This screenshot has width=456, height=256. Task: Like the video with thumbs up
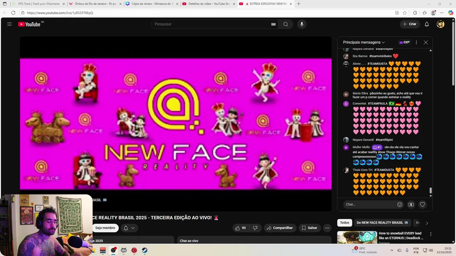click(x=240, y=228)
